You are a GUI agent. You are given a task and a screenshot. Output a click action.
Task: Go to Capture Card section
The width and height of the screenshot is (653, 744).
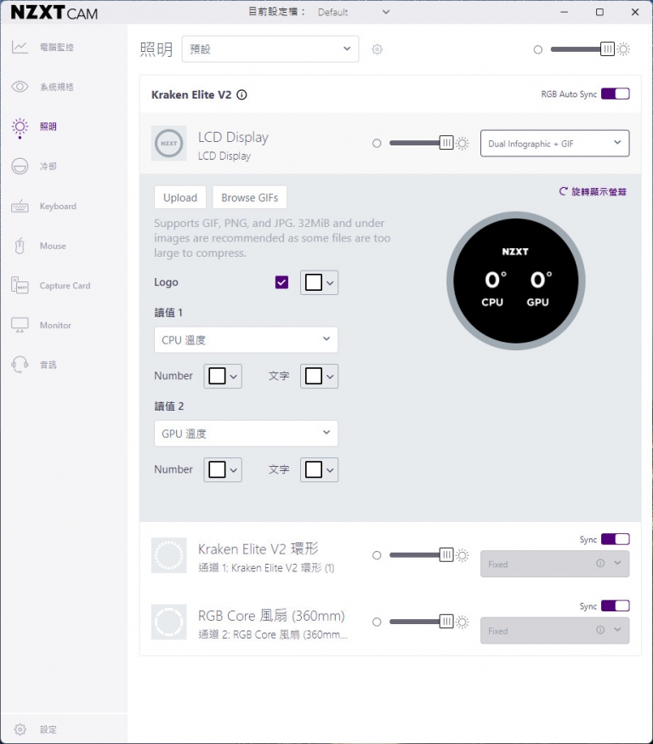(65, 286)
